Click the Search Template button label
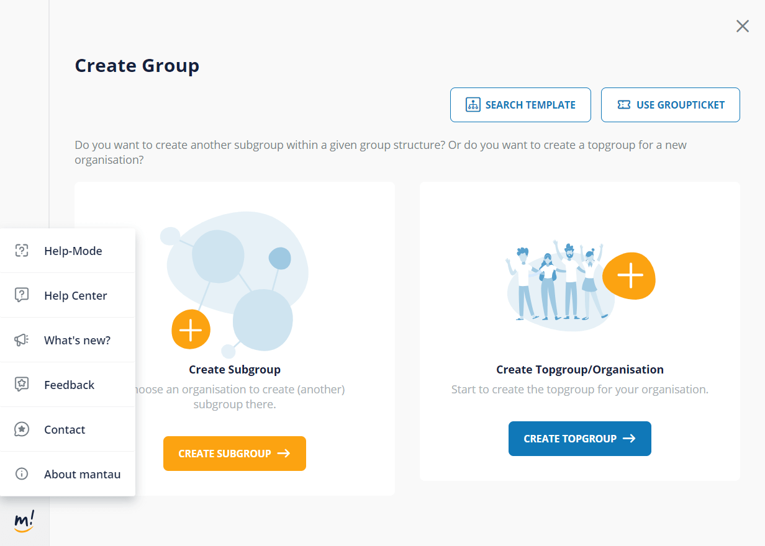 (x=530, y=105)
